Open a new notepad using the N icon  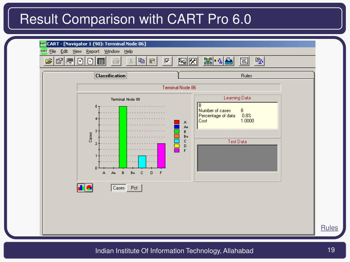tap(80, 61)
